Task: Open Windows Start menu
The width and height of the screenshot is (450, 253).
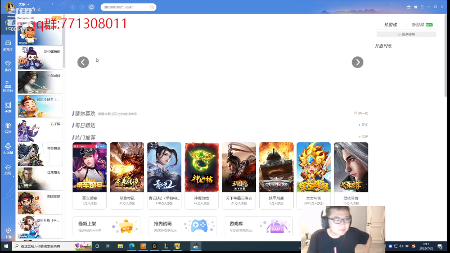Action: [x=6, y=246]
